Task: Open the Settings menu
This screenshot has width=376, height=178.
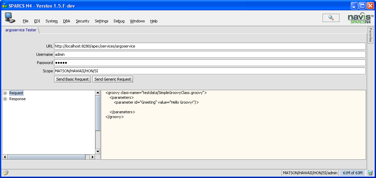Action: click(102, 21)
